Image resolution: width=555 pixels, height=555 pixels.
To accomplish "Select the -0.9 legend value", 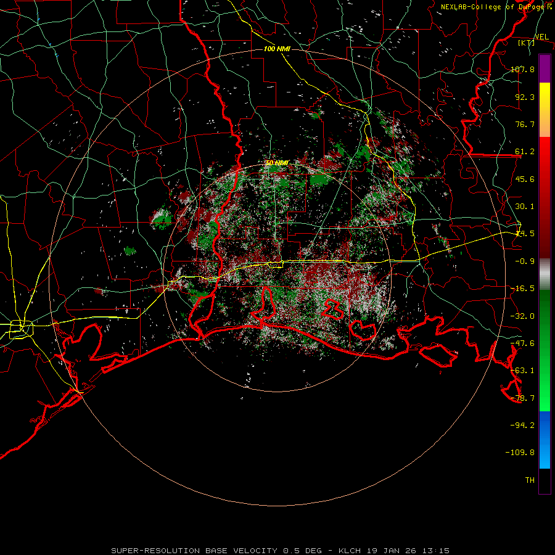I will click(x=525, y=261).
